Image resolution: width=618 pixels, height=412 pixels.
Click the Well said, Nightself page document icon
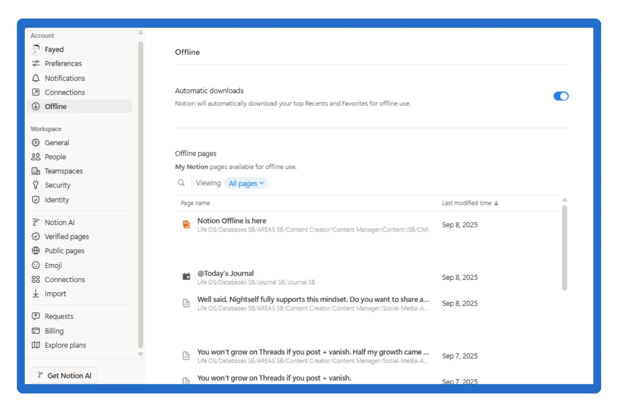[x=186, y=303]
